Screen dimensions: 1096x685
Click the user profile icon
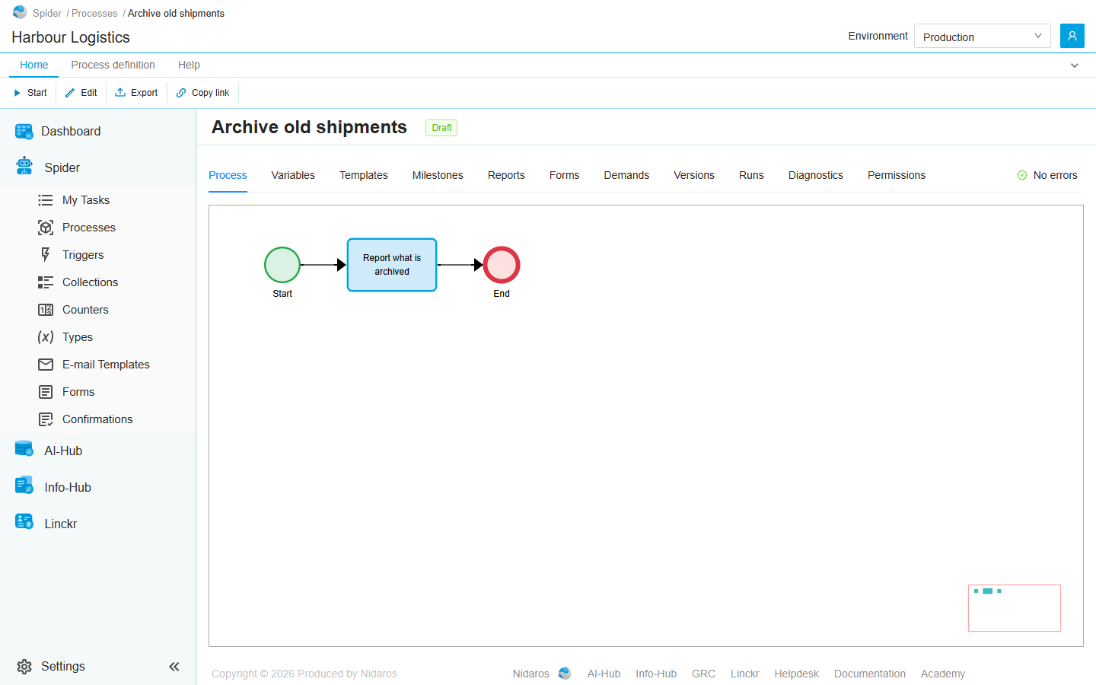pos(1072,36)
